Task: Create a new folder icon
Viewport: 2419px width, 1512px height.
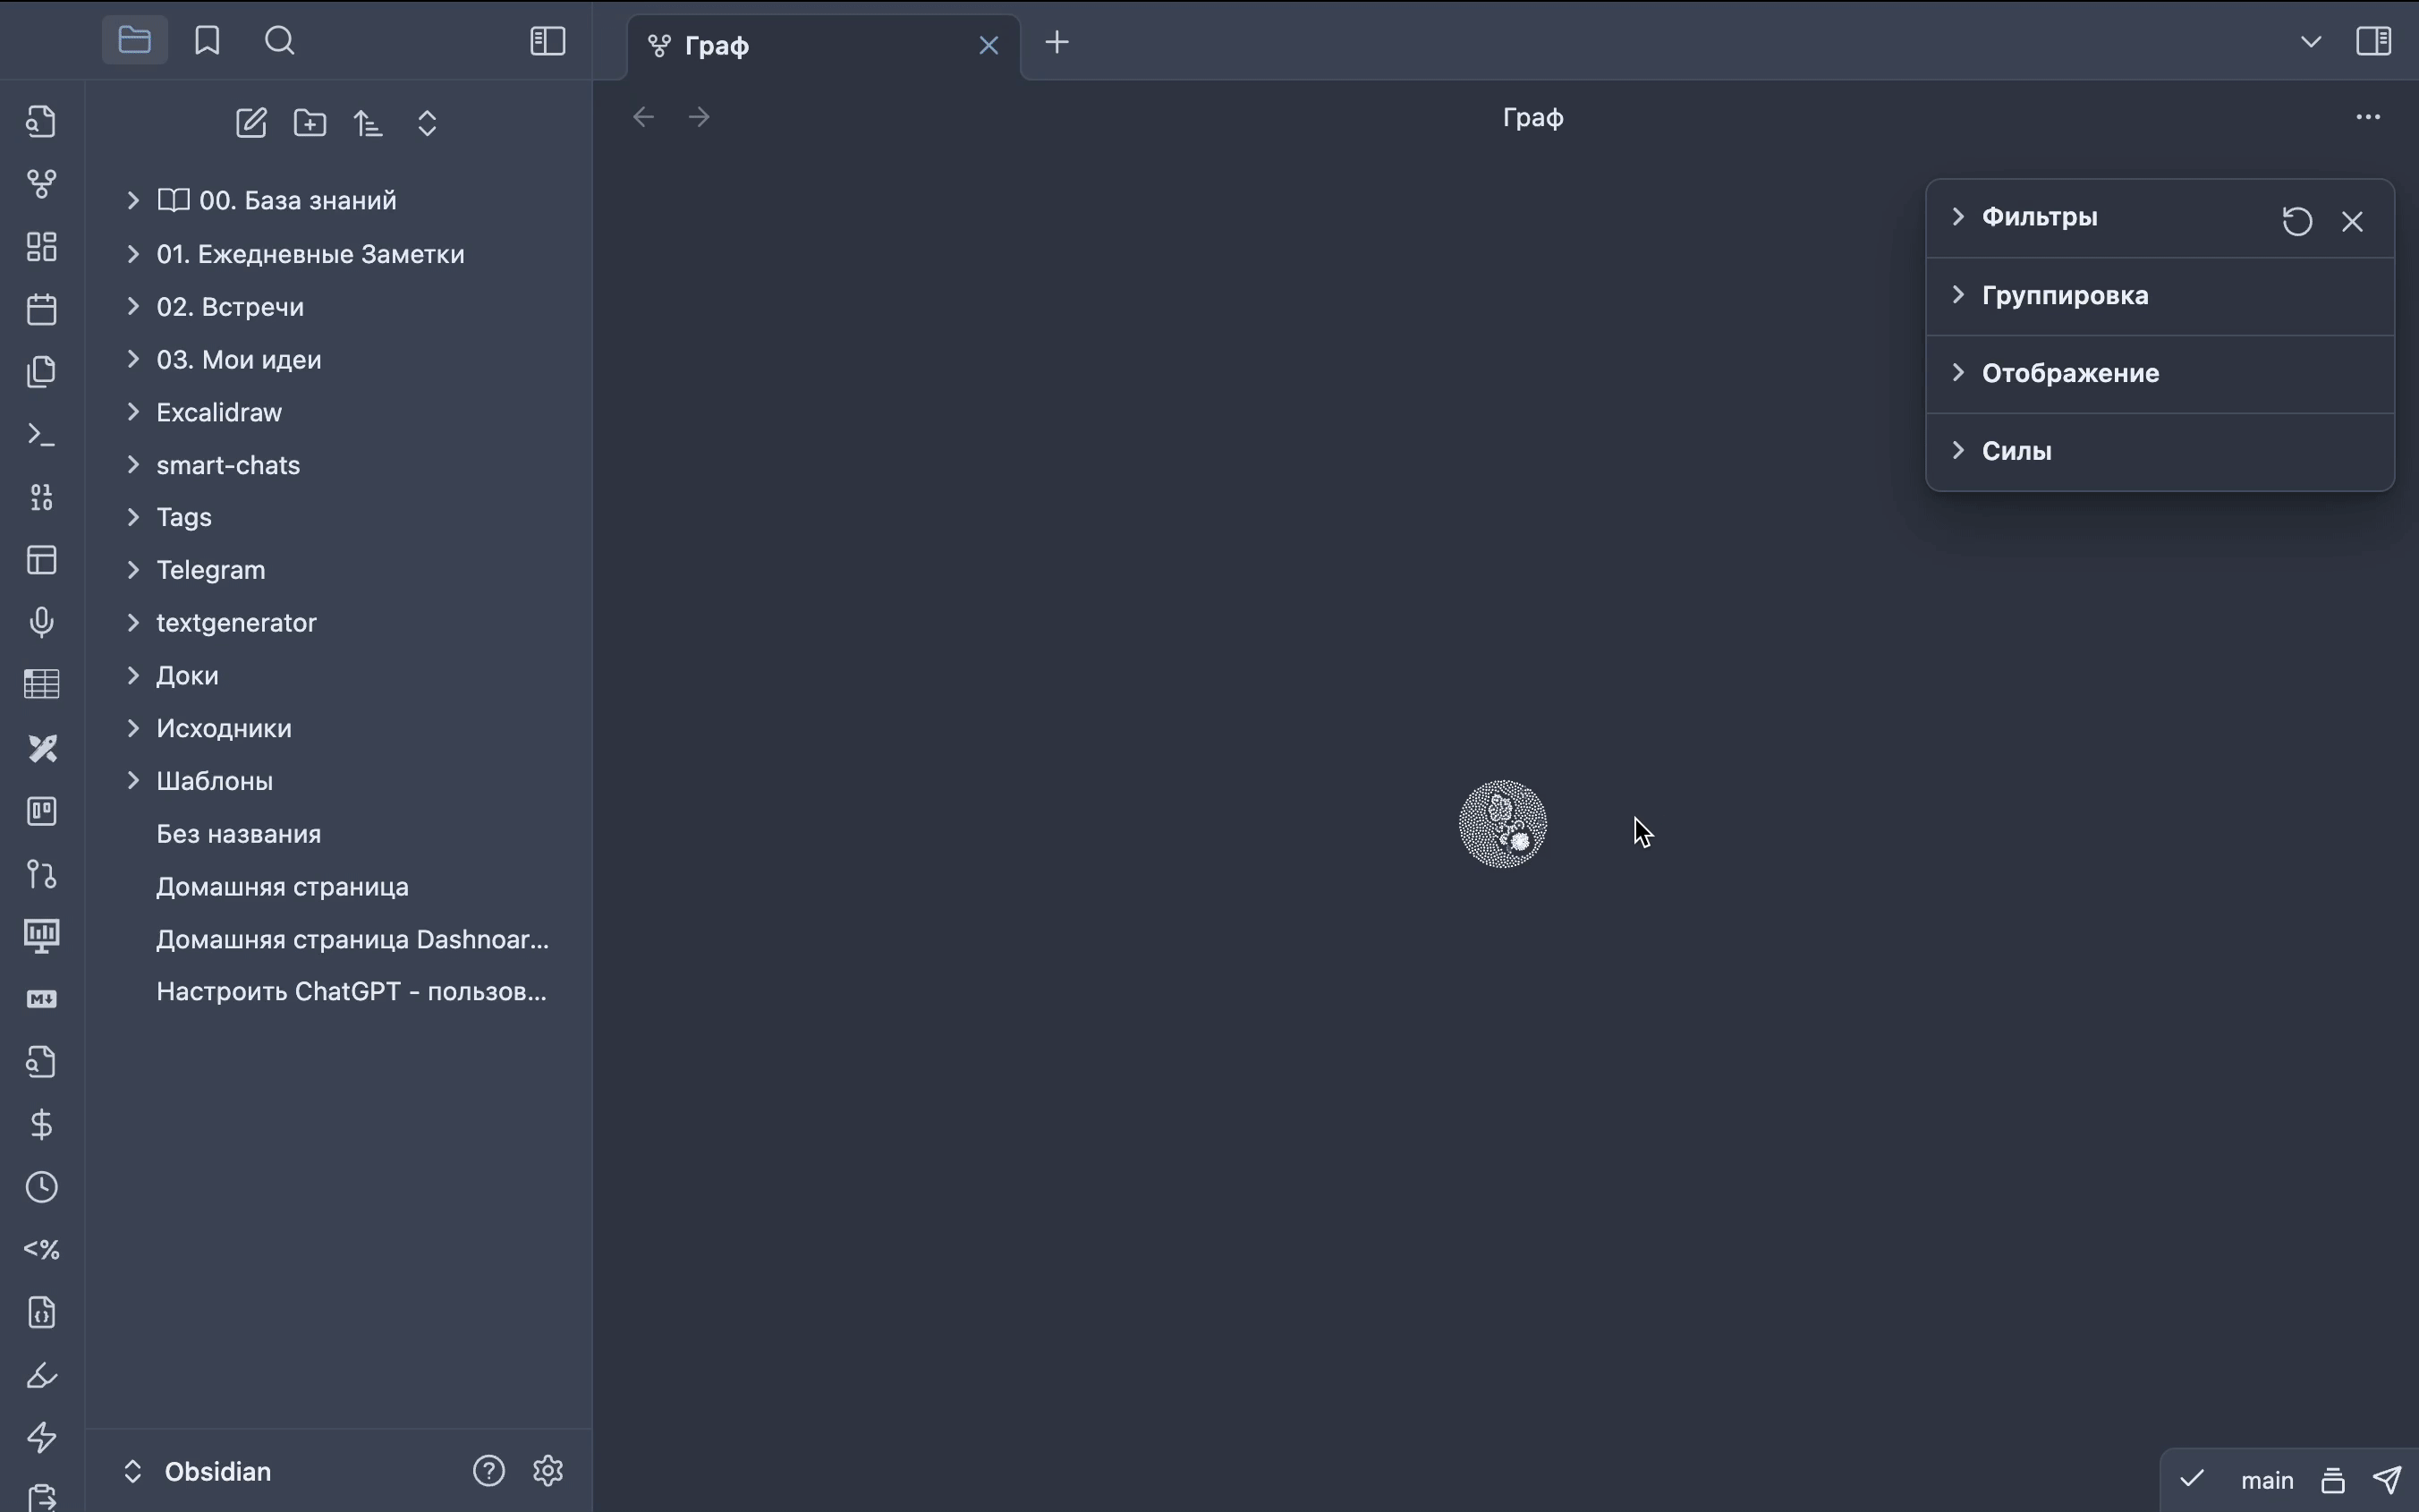Action: 310,124
